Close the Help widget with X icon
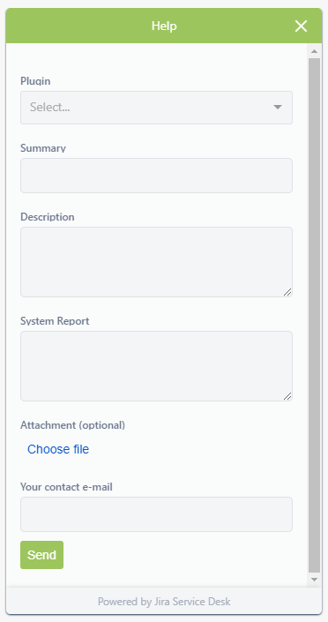 point(301,26)
